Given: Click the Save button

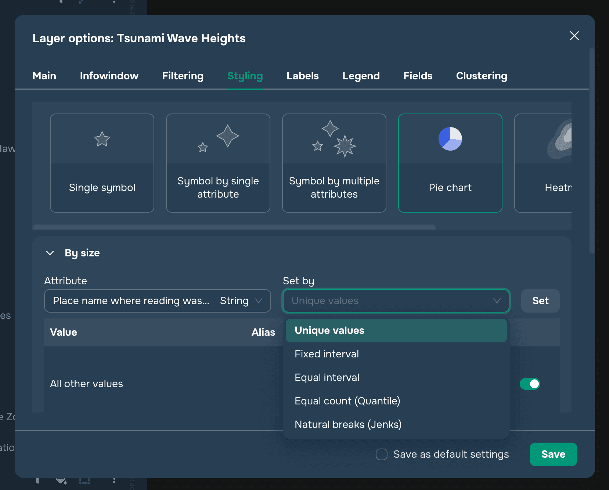Looking at the screenshot, I should 553,454.
